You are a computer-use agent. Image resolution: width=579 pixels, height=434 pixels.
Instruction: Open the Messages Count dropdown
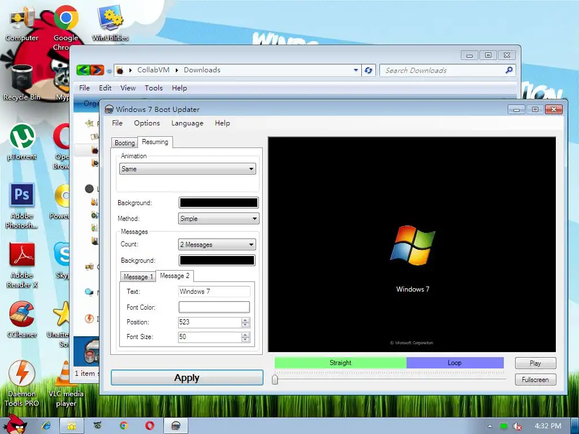click(217, 244)
